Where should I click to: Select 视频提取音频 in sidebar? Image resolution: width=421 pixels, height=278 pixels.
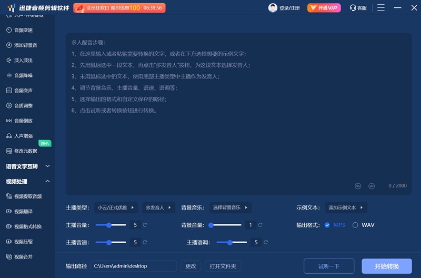tap(27, 196)
